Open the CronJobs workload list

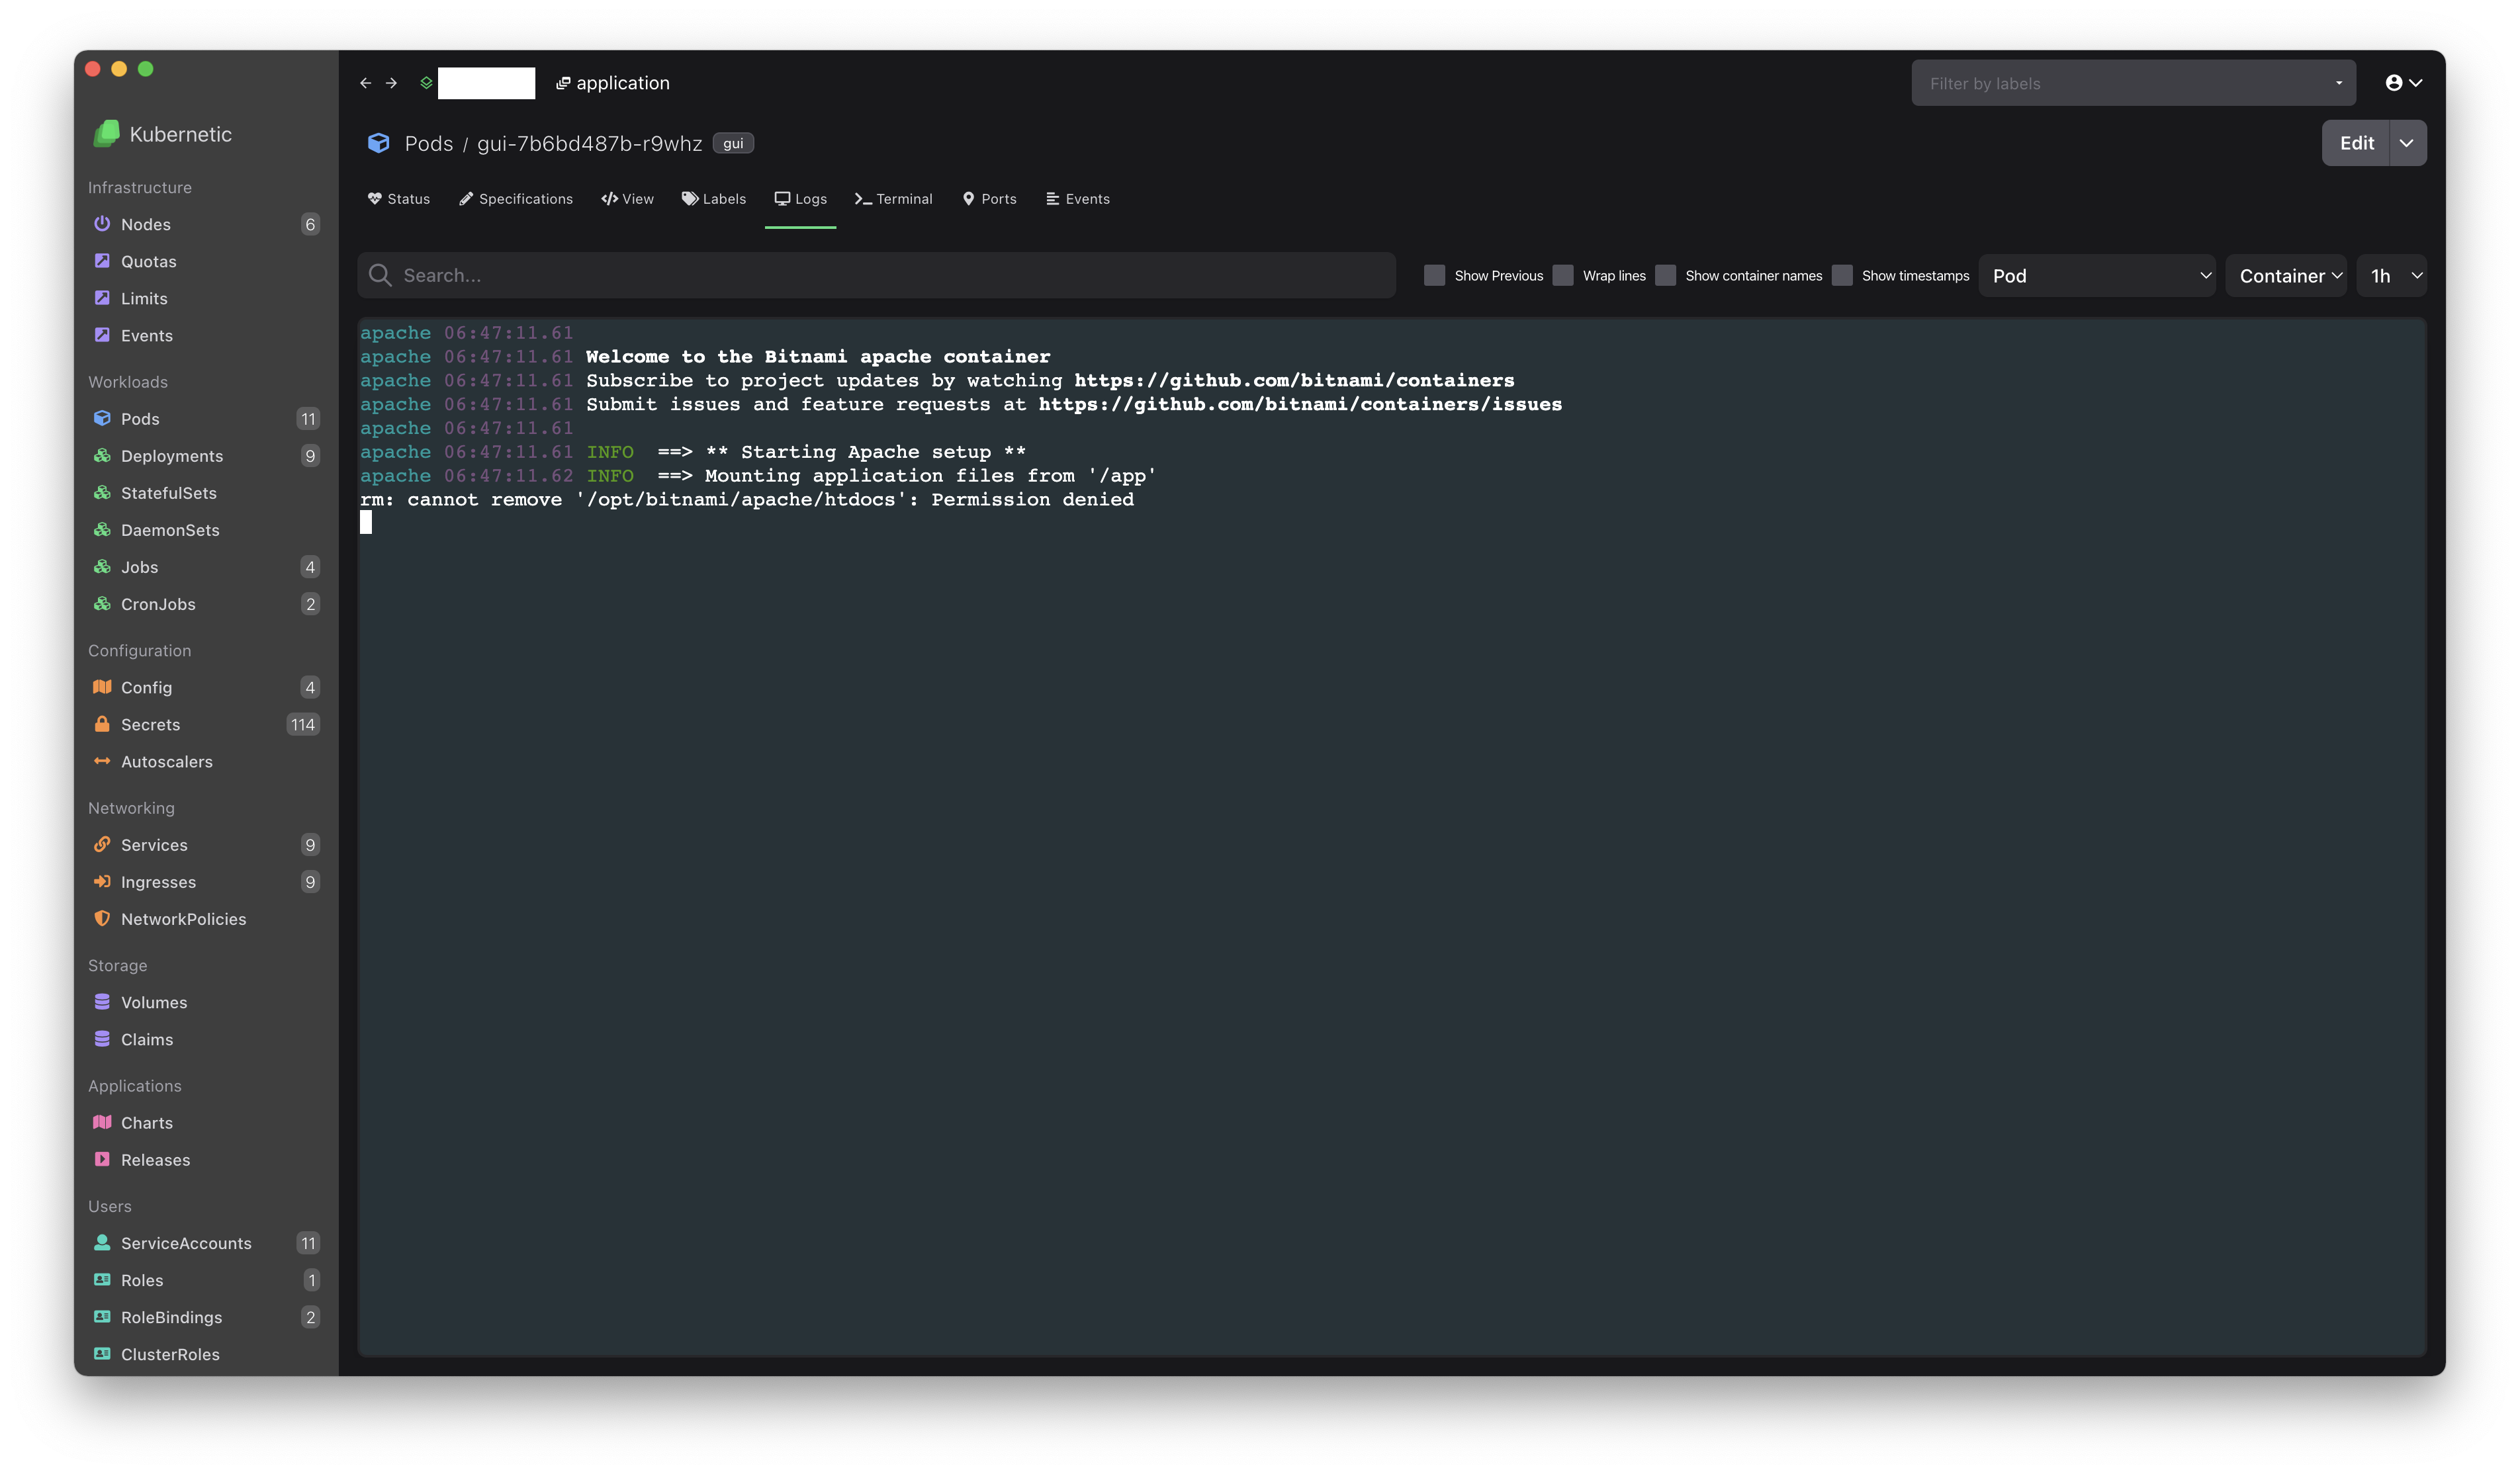coord(158,604)
